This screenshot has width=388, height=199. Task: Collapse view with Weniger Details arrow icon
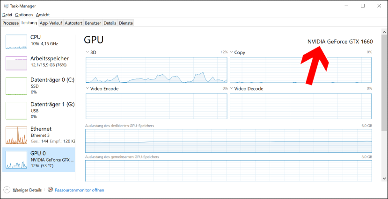click(7, 190)
